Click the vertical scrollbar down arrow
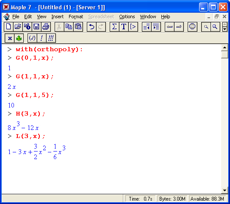The image size is (230, 204). [x=224, y=190]
